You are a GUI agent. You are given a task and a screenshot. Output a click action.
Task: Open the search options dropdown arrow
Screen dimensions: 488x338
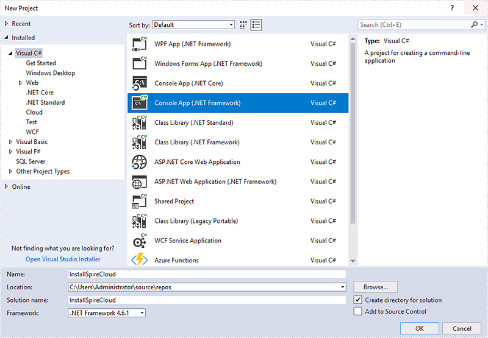coord(482,24)
